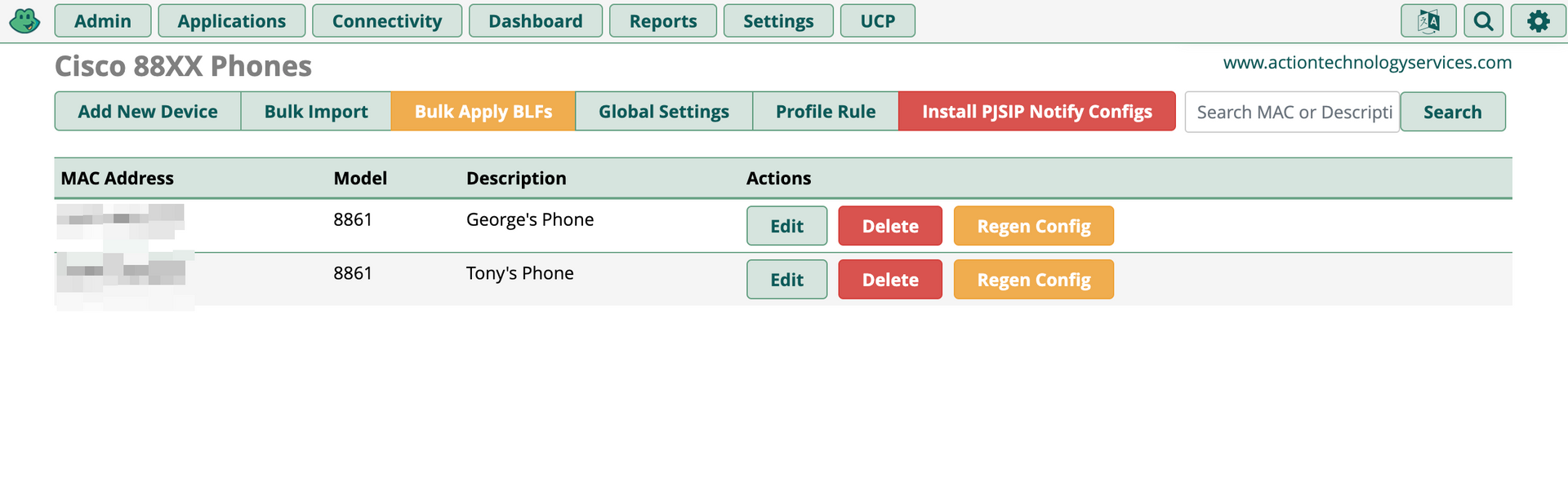1568x500 pixels.
Task: Open the language translation icon
Action: [x=1428, y=21]
